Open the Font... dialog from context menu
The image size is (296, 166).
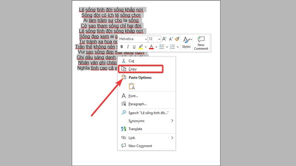click(x=147, y=96)
